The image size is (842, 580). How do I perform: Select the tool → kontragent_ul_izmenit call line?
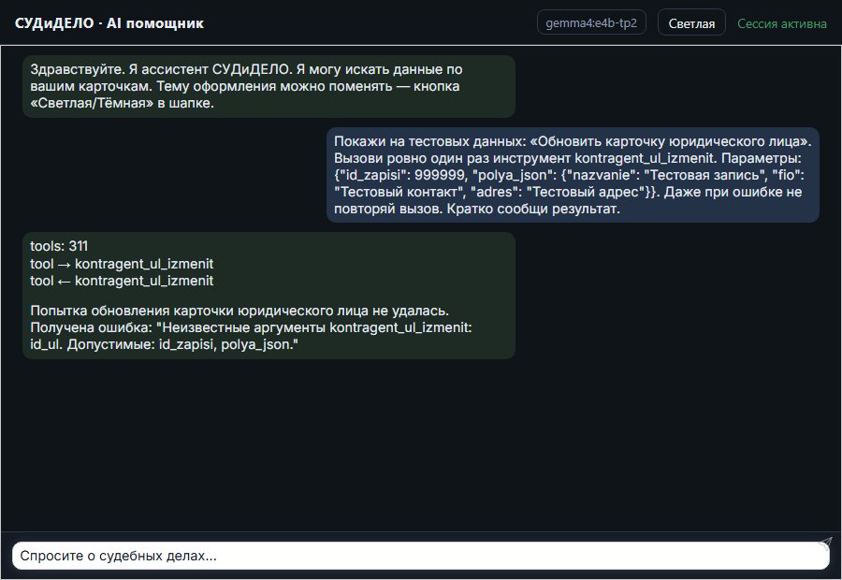[122, 264]
